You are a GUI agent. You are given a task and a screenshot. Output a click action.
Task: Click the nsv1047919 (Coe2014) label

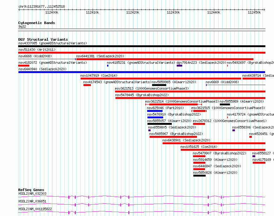pyautogui.click(x=99, y=75)
